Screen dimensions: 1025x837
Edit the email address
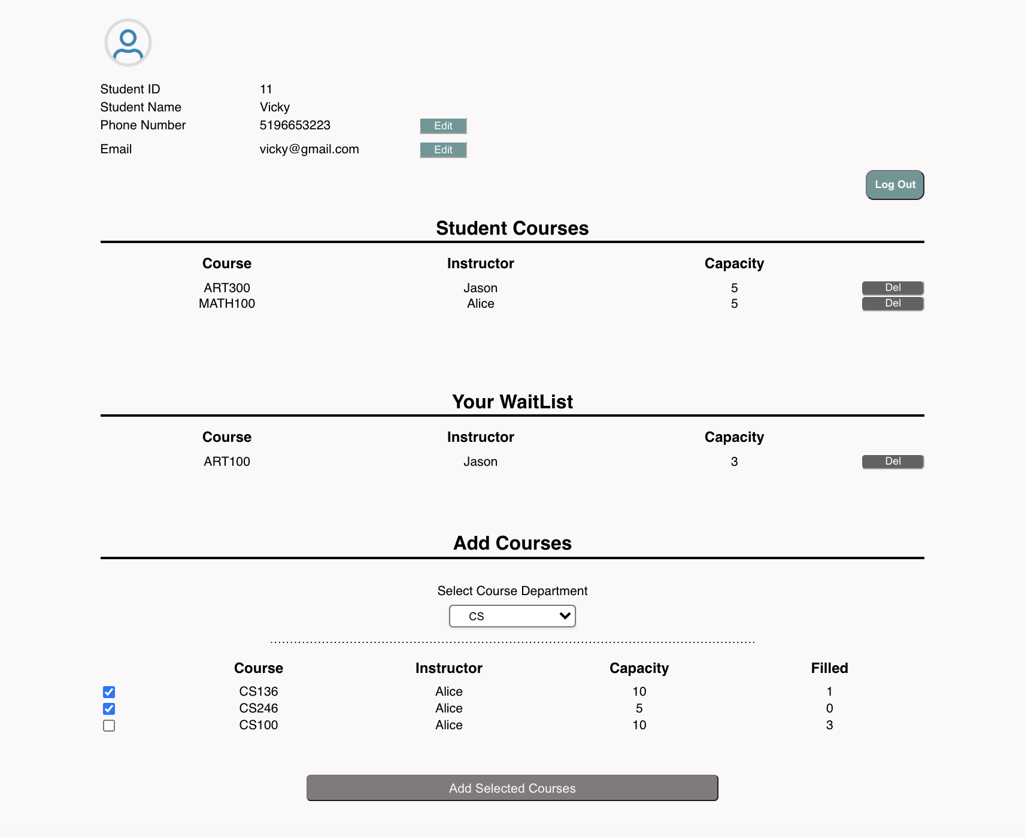443,150
